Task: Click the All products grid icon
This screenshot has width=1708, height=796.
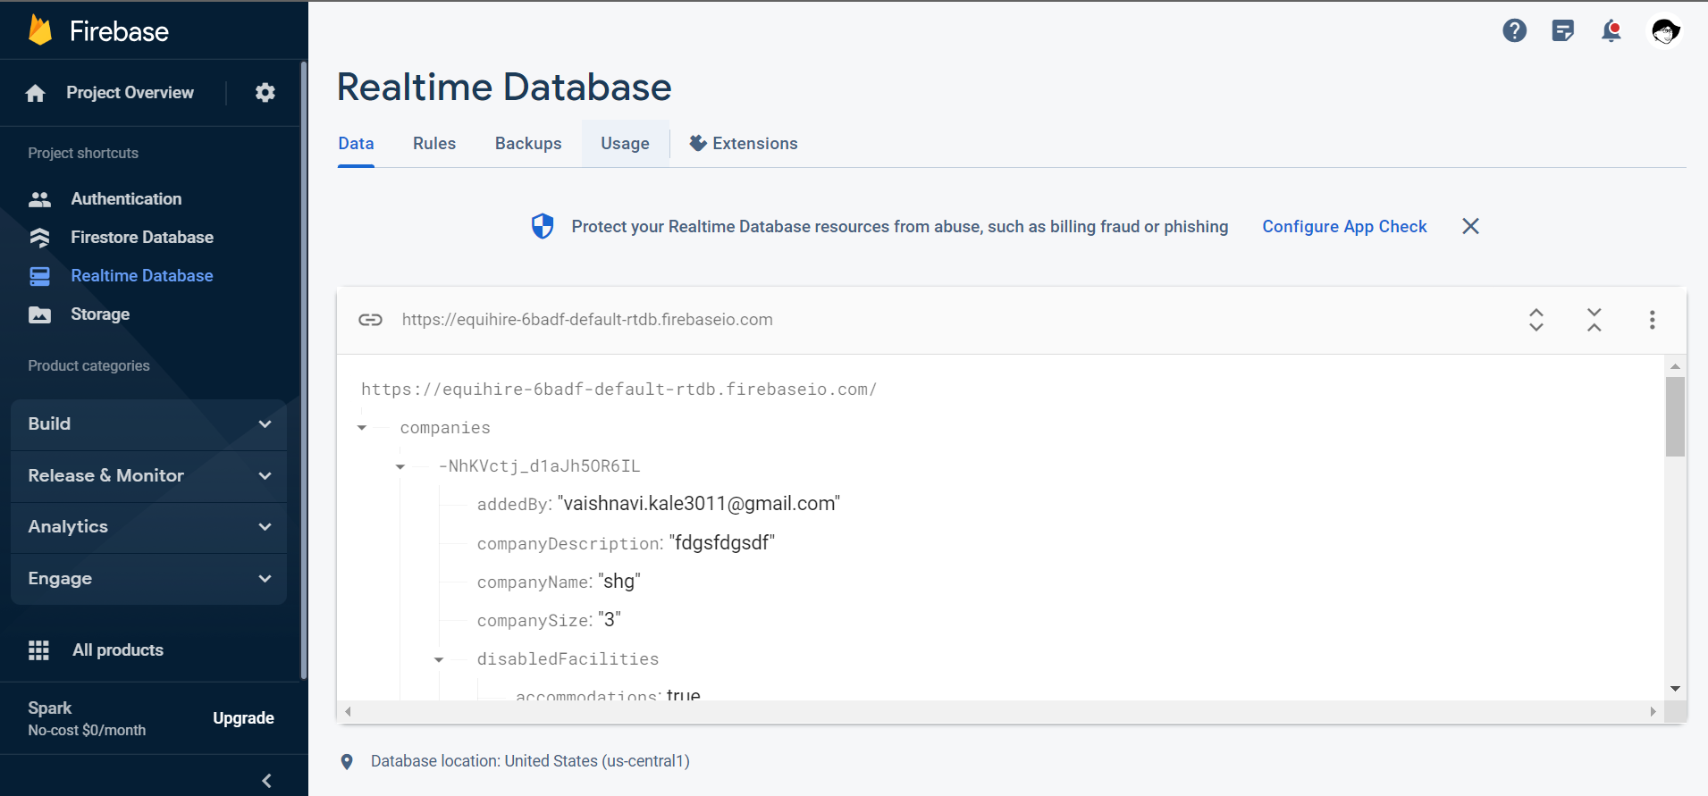Action: [38, 650]
